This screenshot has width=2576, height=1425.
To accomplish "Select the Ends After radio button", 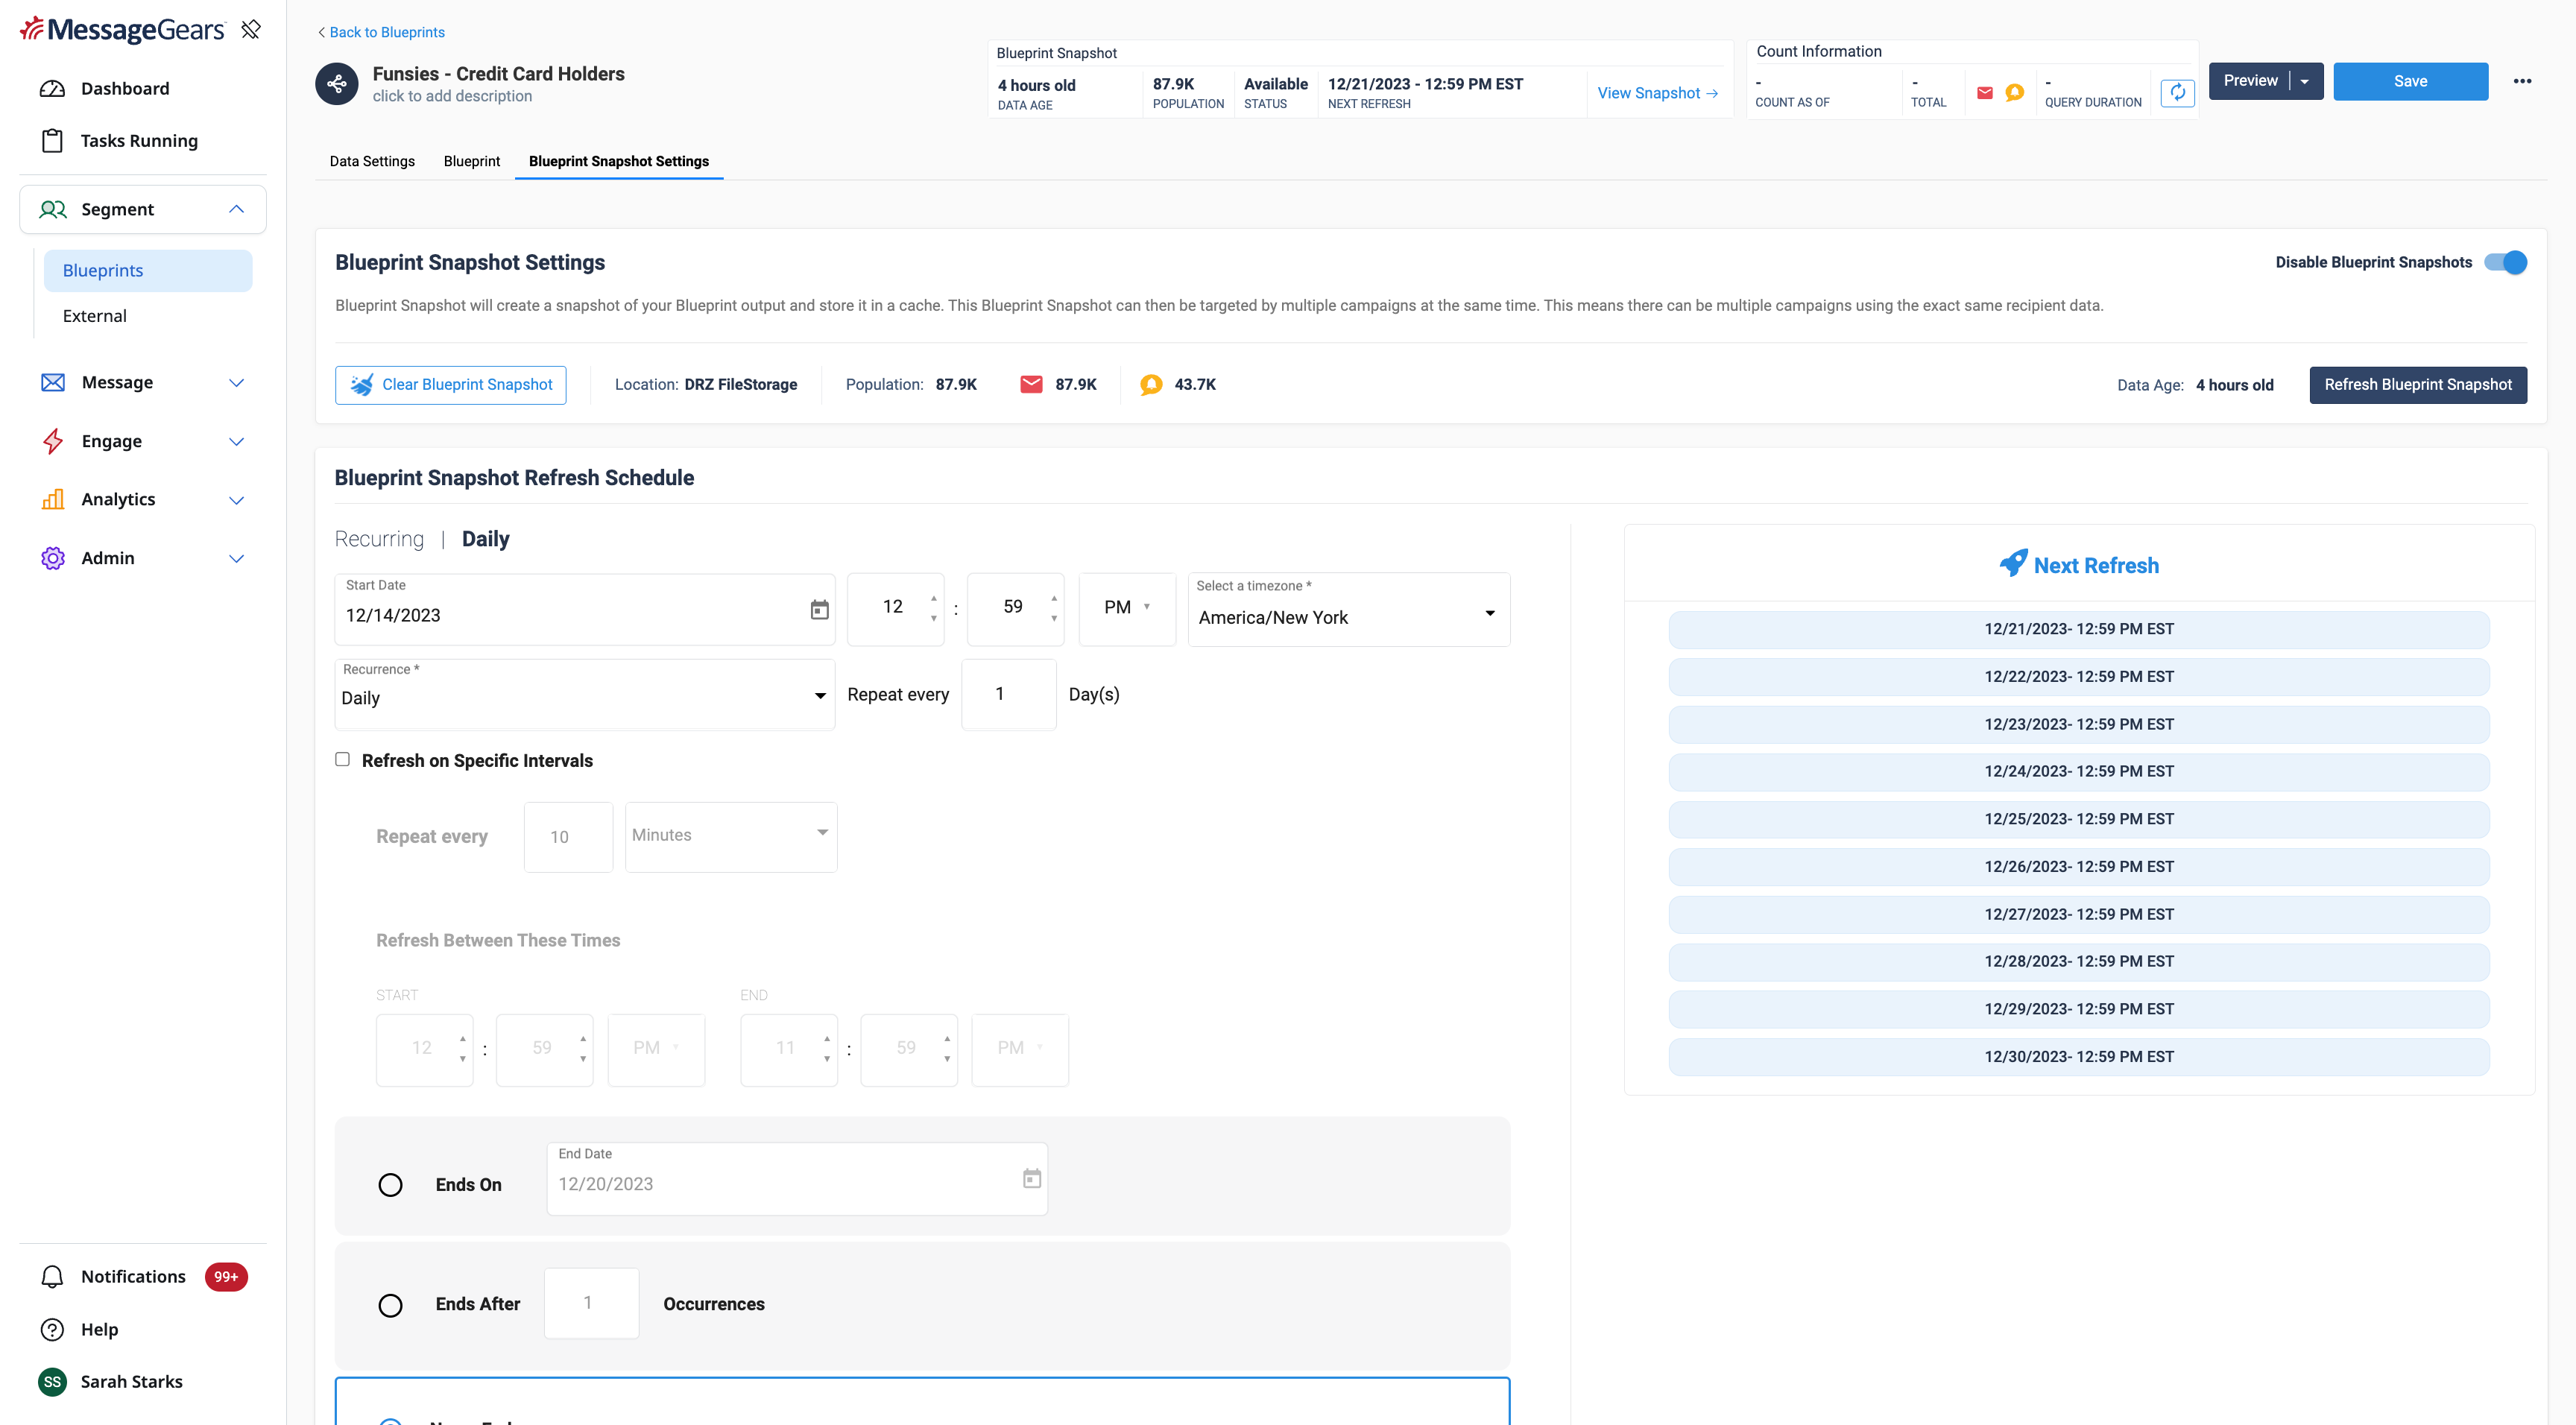I will pyautogui.click(x=390, y=1305).
